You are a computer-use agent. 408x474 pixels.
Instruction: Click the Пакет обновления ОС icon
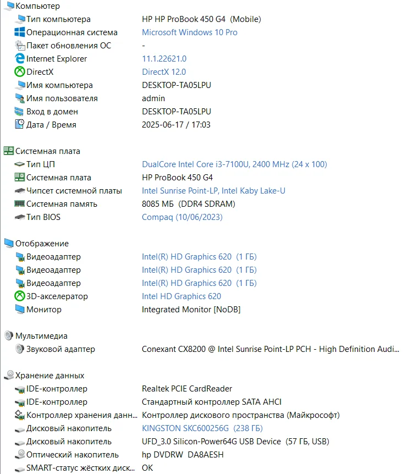20,46
